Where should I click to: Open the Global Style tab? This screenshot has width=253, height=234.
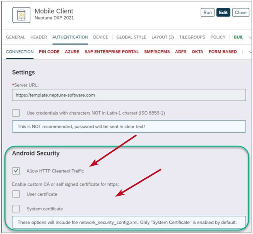131,37
